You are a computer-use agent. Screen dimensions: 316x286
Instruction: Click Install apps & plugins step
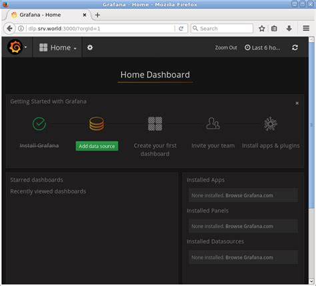coord(271,146)
